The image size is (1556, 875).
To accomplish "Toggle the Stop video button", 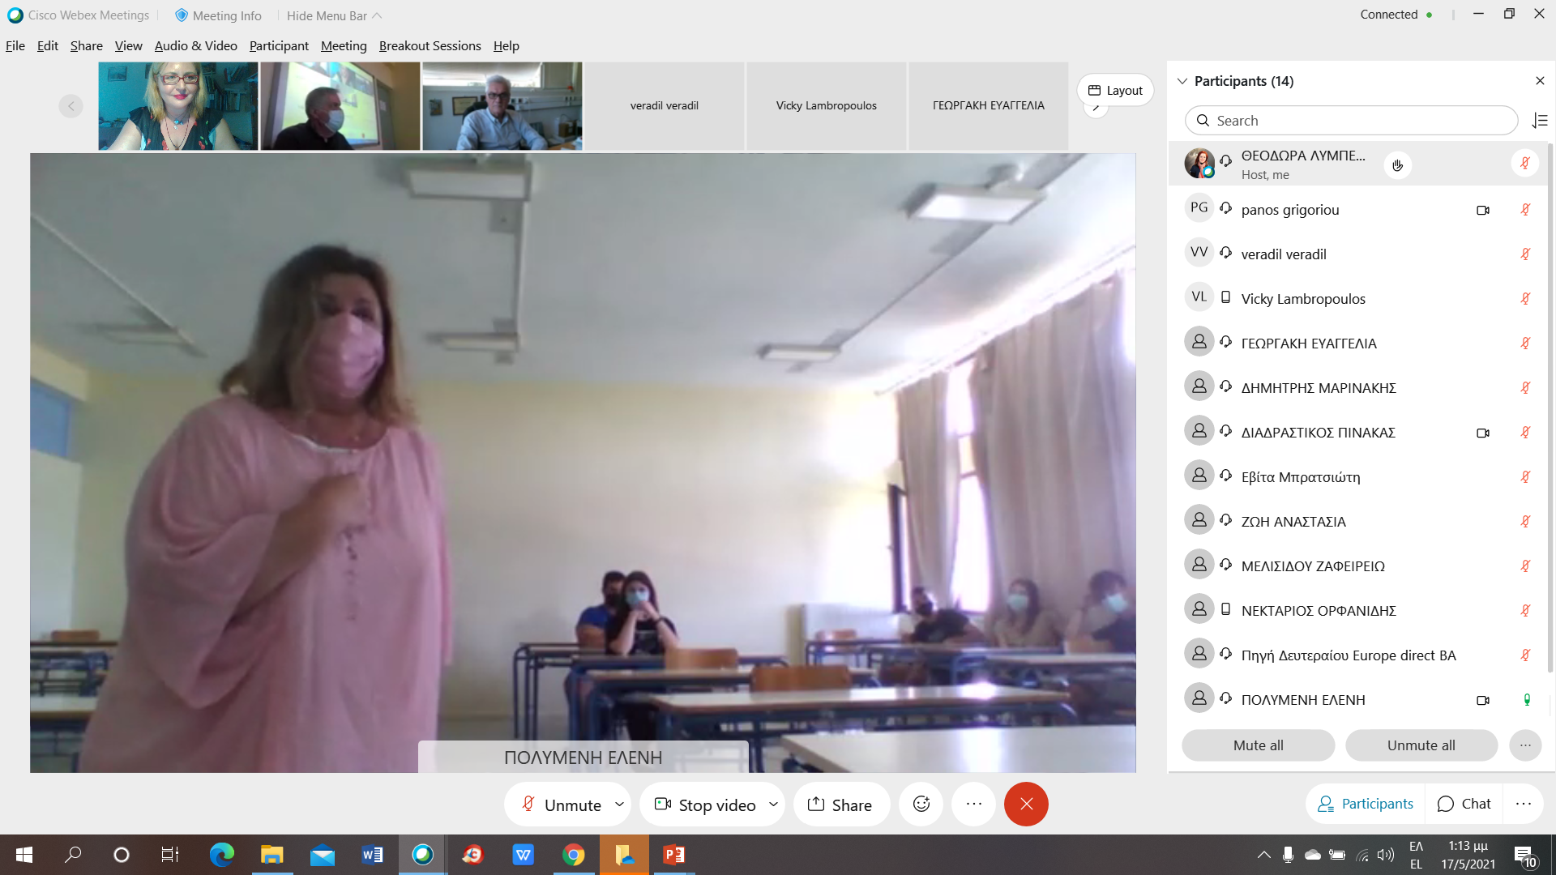I will (x=706, y=805).
